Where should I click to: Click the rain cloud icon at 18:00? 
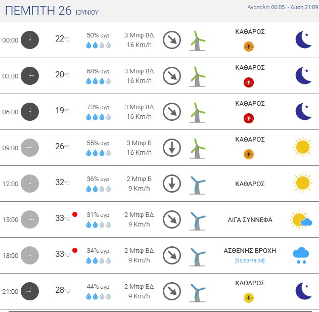301,255
